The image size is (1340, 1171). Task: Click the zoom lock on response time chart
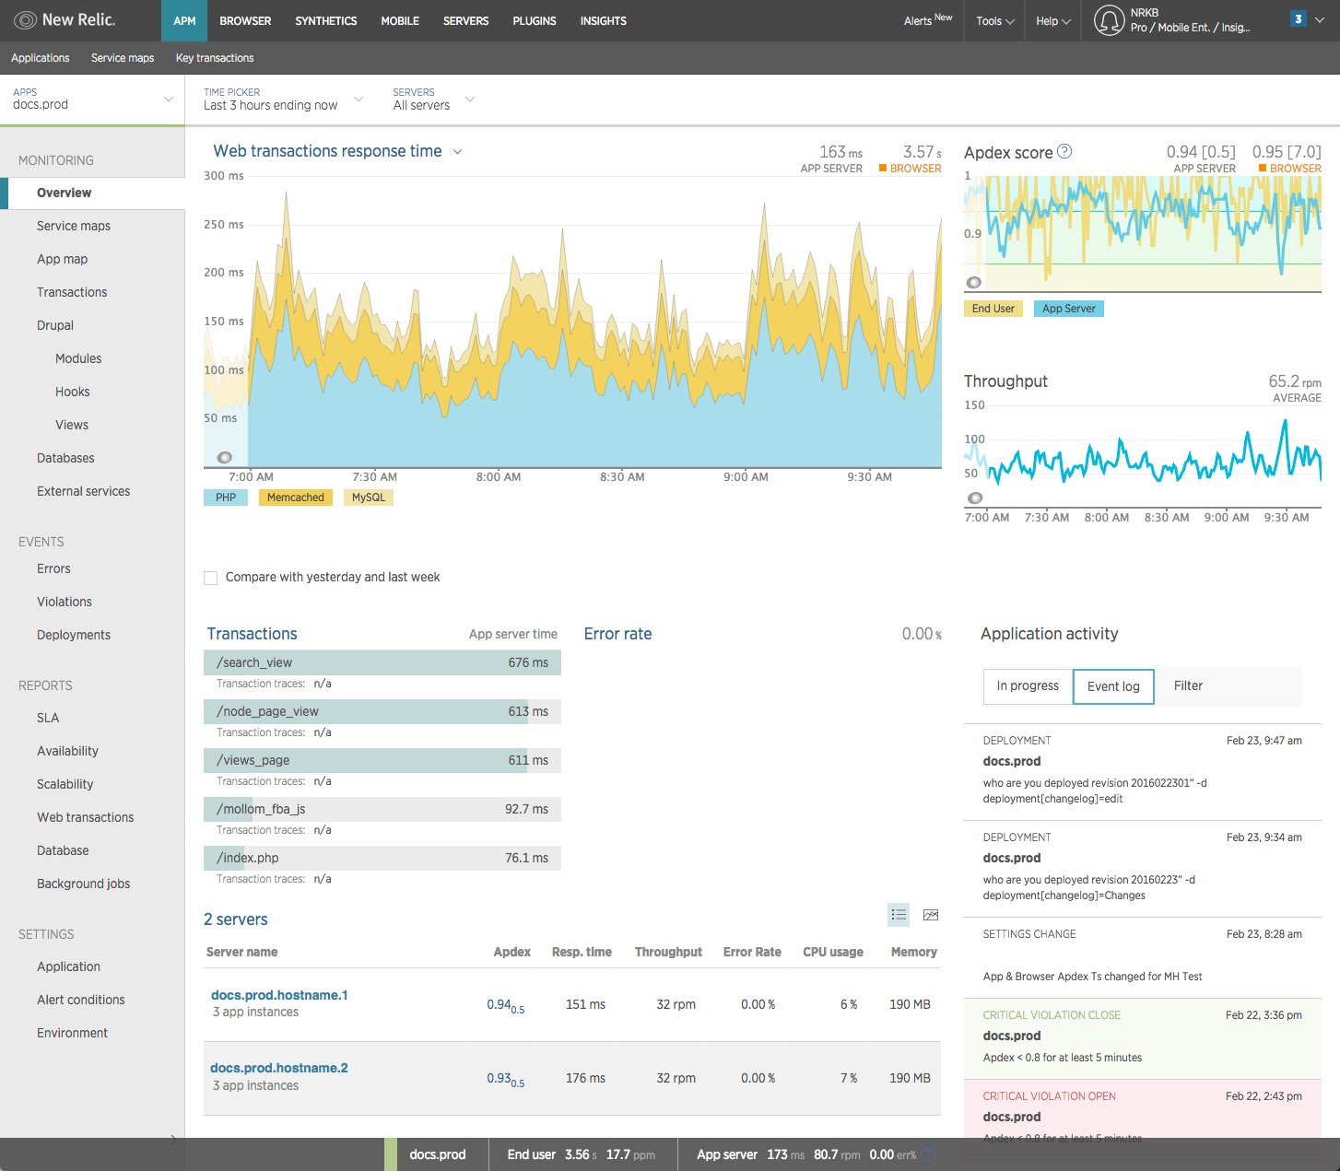225,457
